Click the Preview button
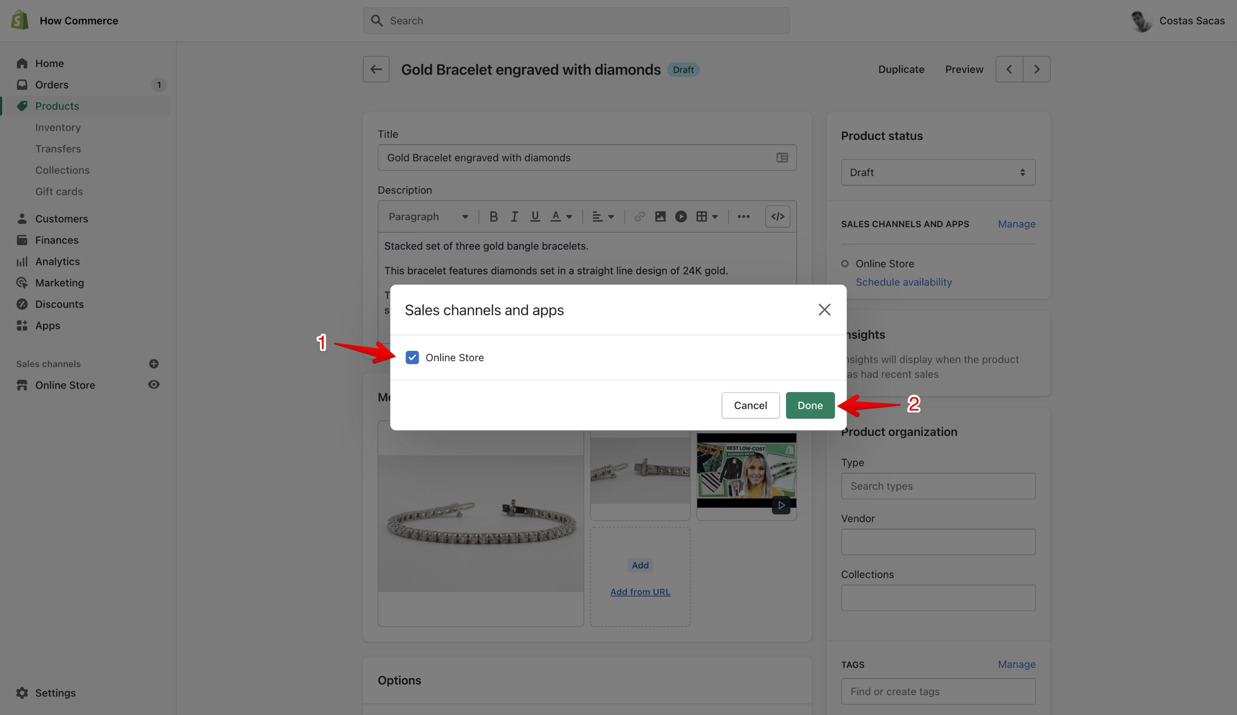The height and width of the screenshot is (715, 1237). pos(964,69)
